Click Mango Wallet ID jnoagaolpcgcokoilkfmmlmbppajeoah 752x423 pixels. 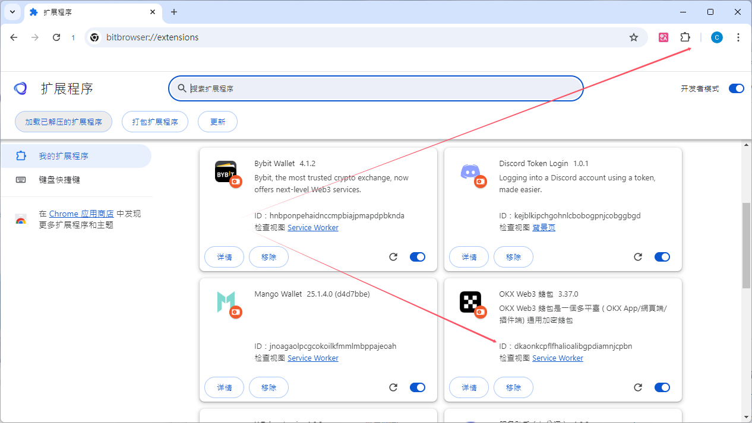[x=325, y=346]
